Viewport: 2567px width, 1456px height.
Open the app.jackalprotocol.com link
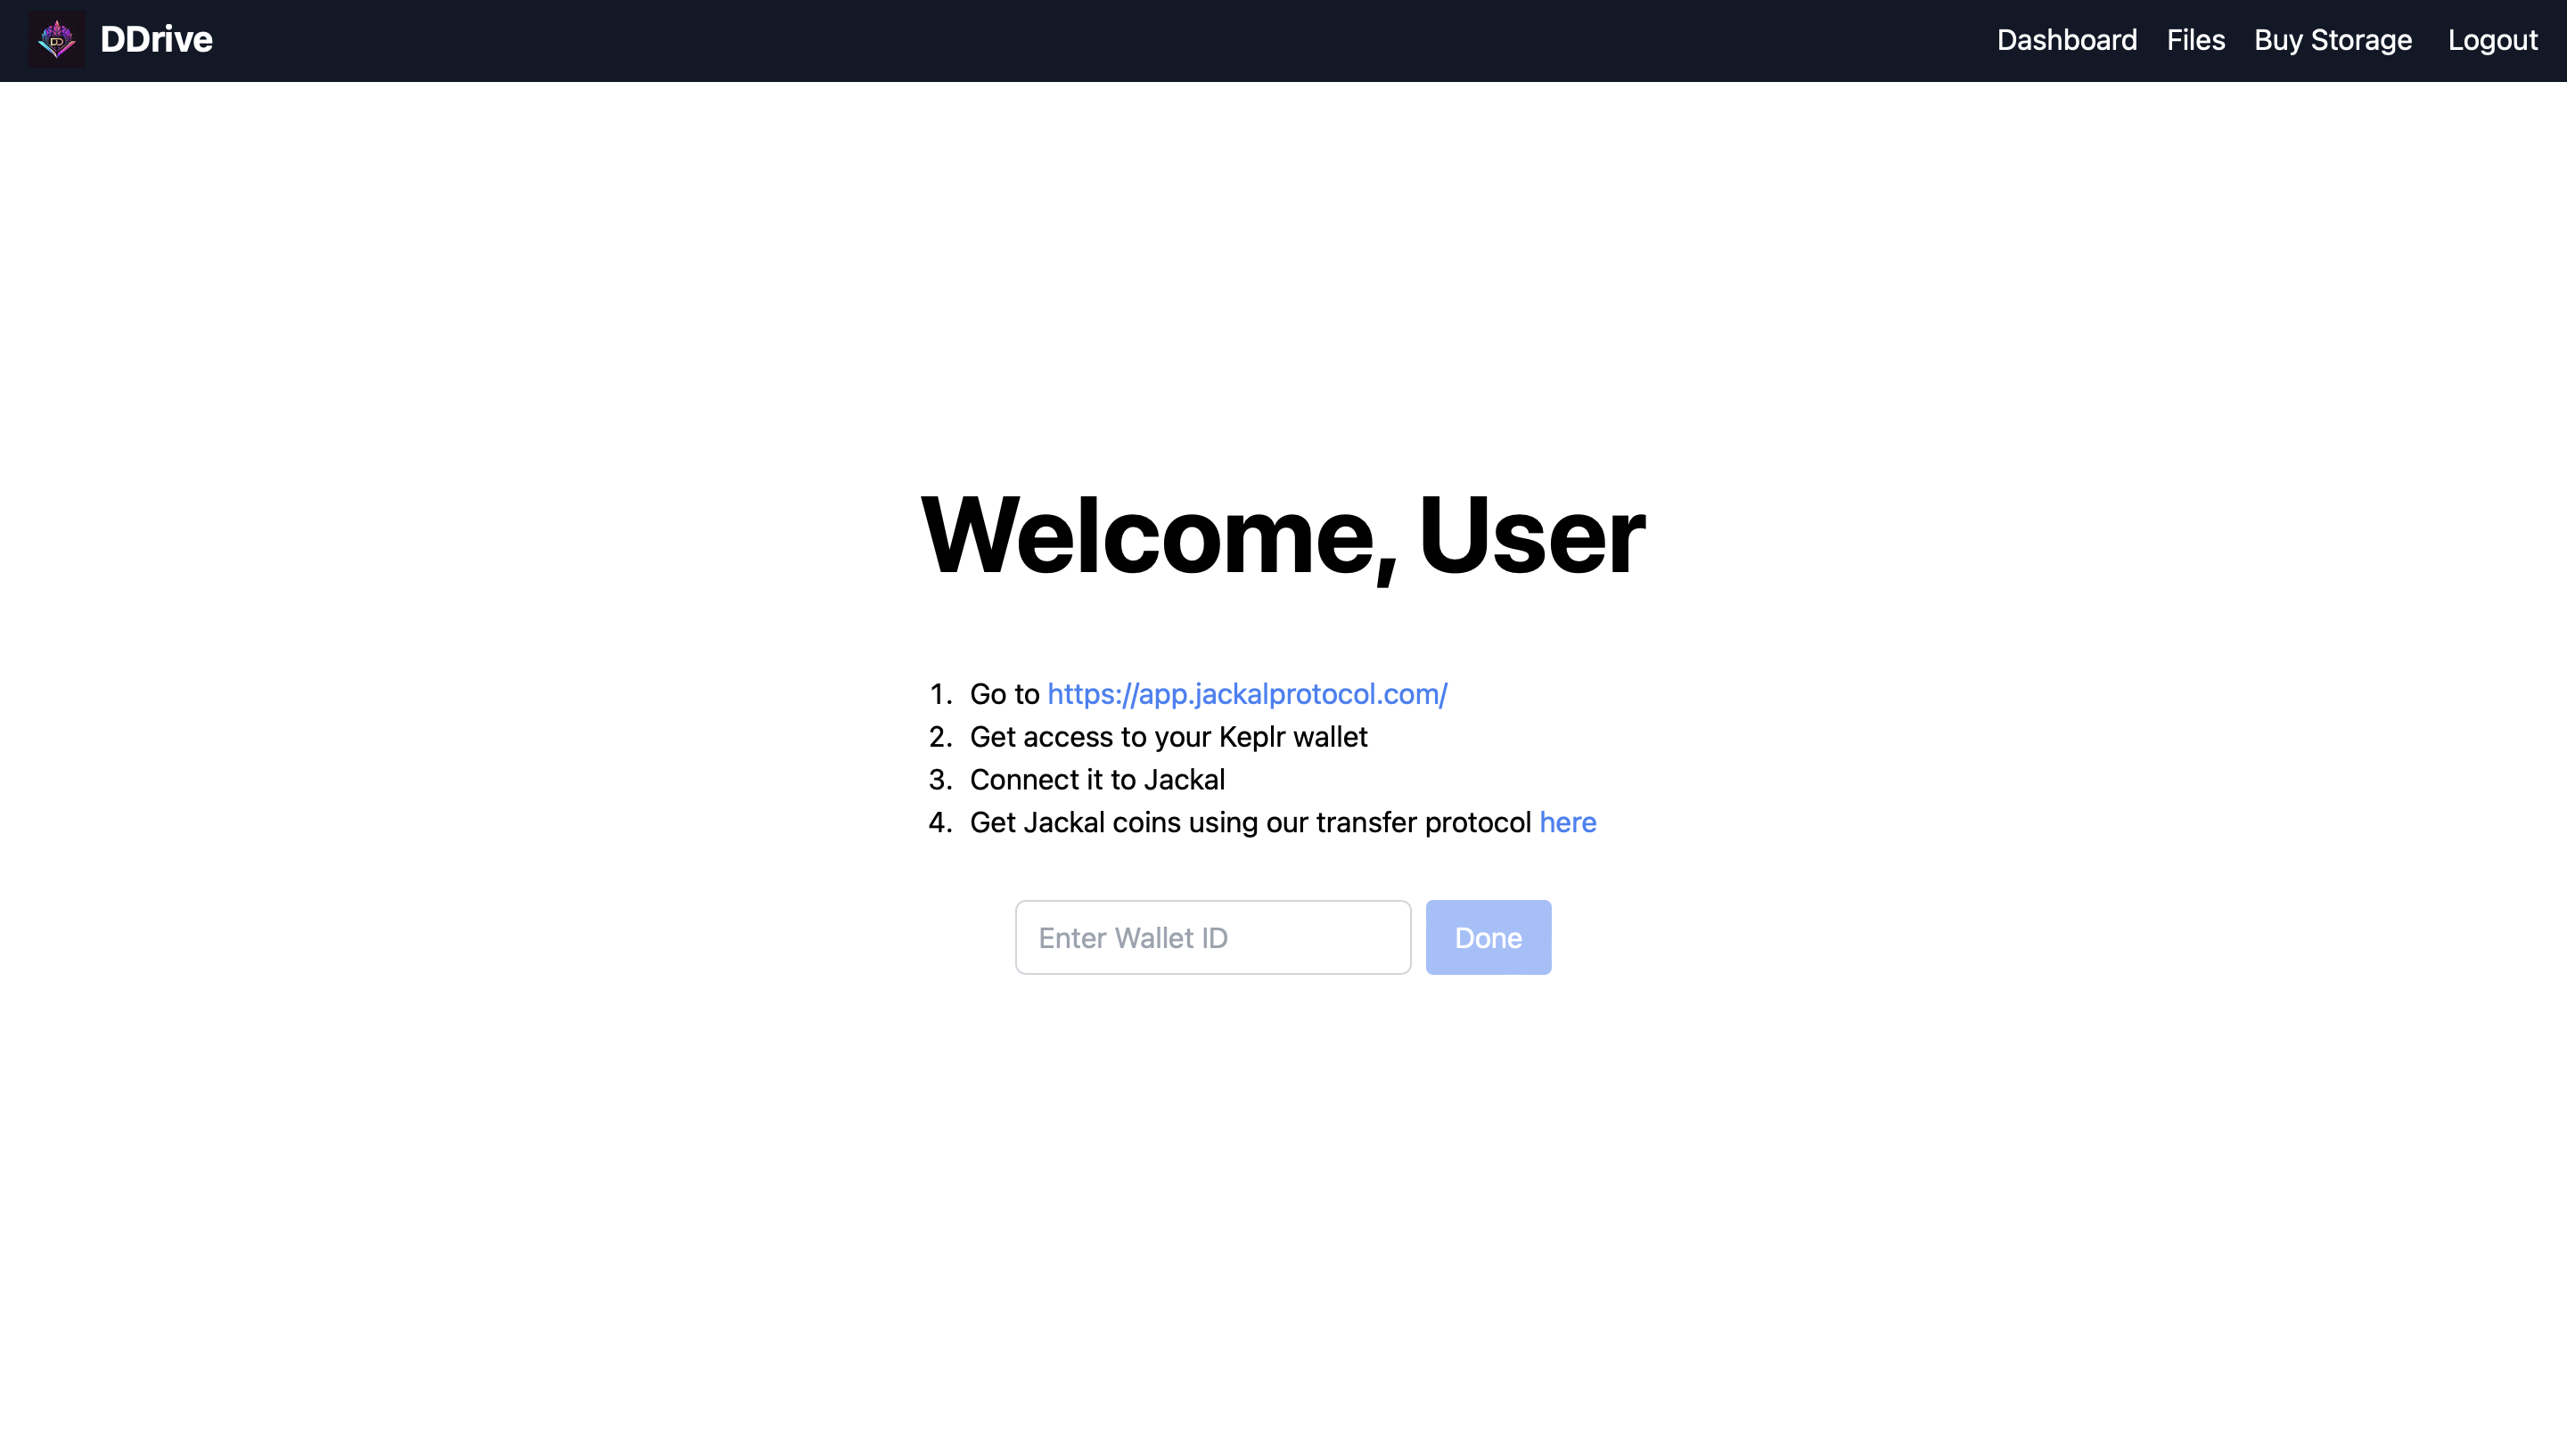coord(1246,694)
